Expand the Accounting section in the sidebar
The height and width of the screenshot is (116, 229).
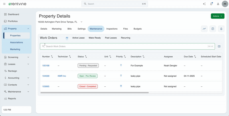[28, 78]
